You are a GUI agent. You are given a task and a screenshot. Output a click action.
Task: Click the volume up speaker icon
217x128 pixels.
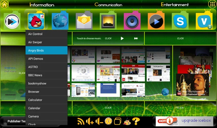[x=90, y=121]
